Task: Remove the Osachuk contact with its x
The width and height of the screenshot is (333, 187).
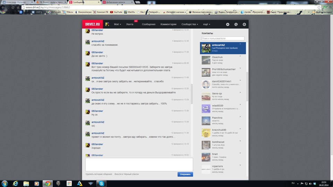Action: (x=240, y=56)
